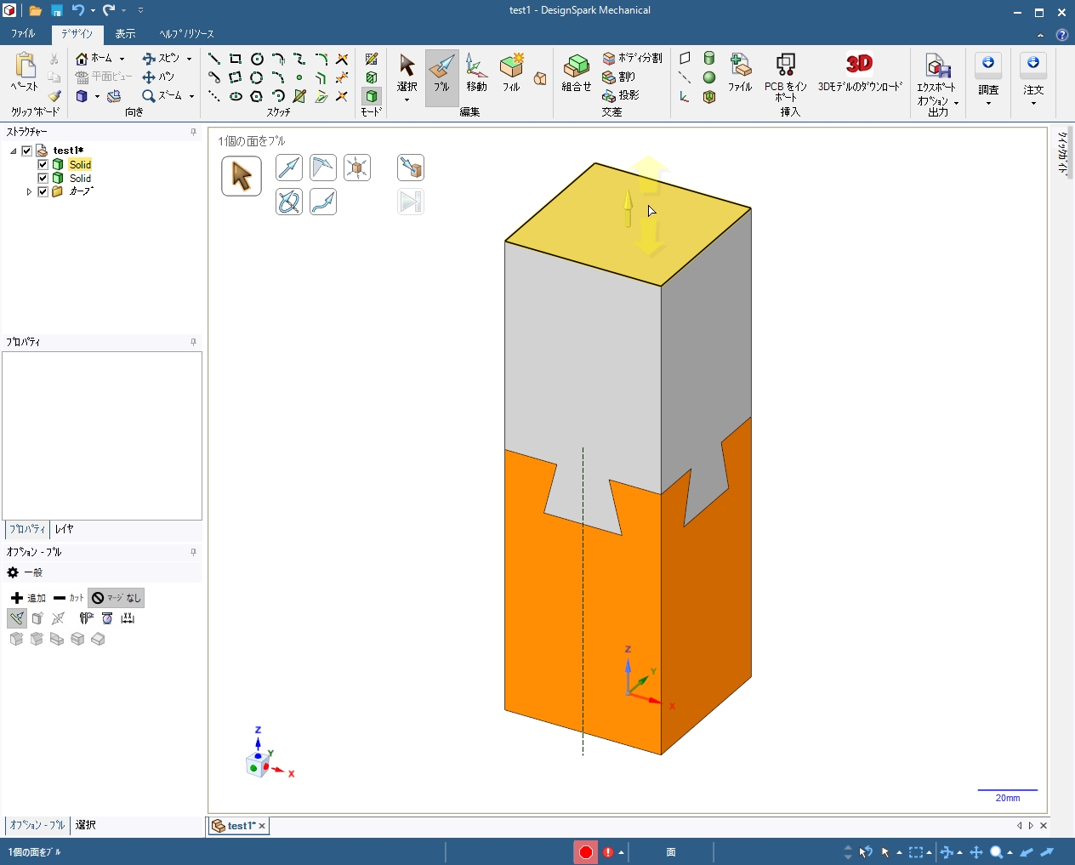This screenshot has height=865, width=1075.
Task: Click the ボディ分割 (Split Body) tool
Action: [x=632, y=58]
